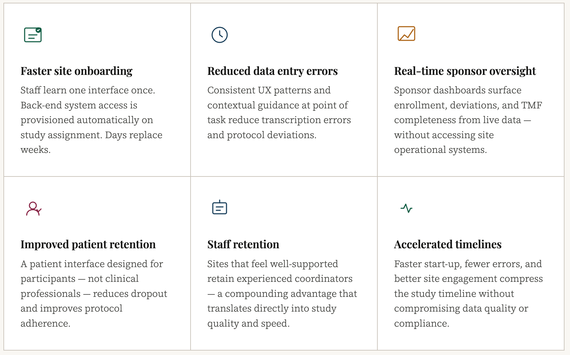Image resolution: width=570 pixels, height=355 pixels.
Task: Click the paragraph starting 'Sponsor dashboards surface'
Action: coord(468,120)
